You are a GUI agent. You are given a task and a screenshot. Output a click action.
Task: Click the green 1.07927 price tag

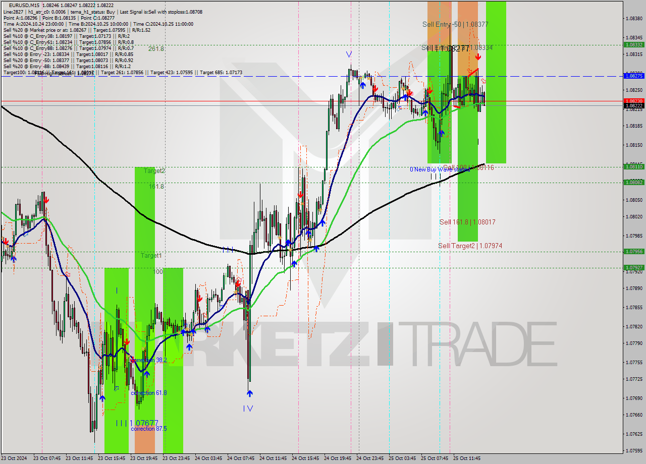pos(634,267)
